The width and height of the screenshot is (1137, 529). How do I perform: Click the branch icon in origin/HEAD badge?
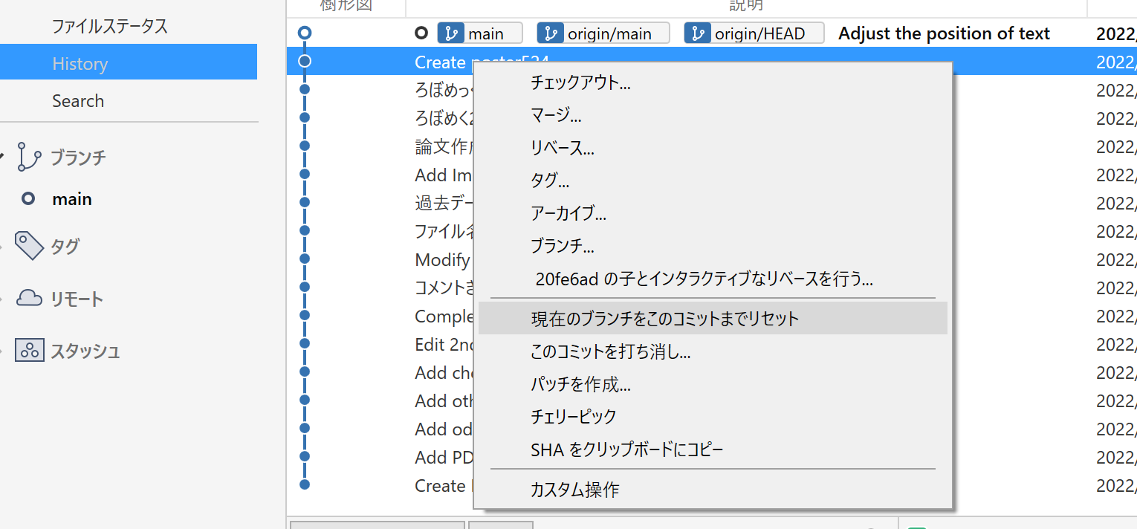698,33
